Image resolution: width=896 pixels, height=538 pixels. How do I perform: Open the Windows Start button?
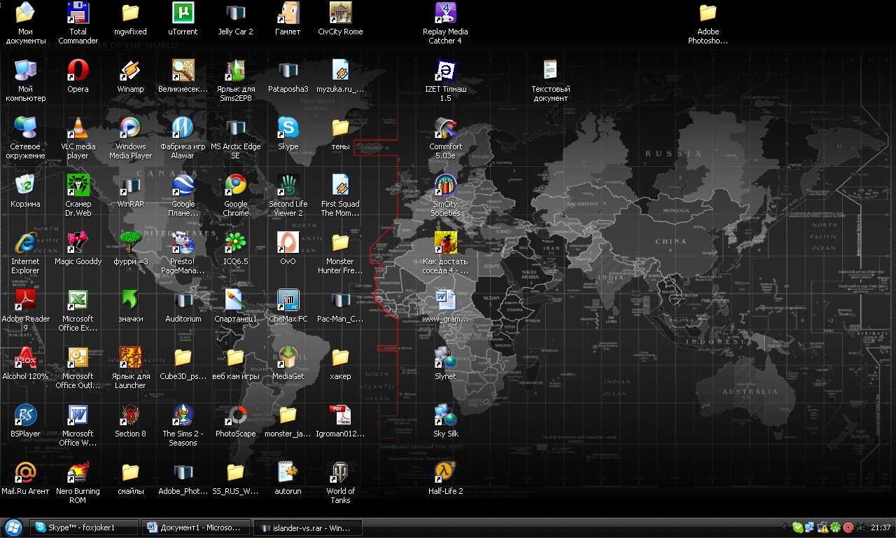pyautogui.click(x=13, y=527)
